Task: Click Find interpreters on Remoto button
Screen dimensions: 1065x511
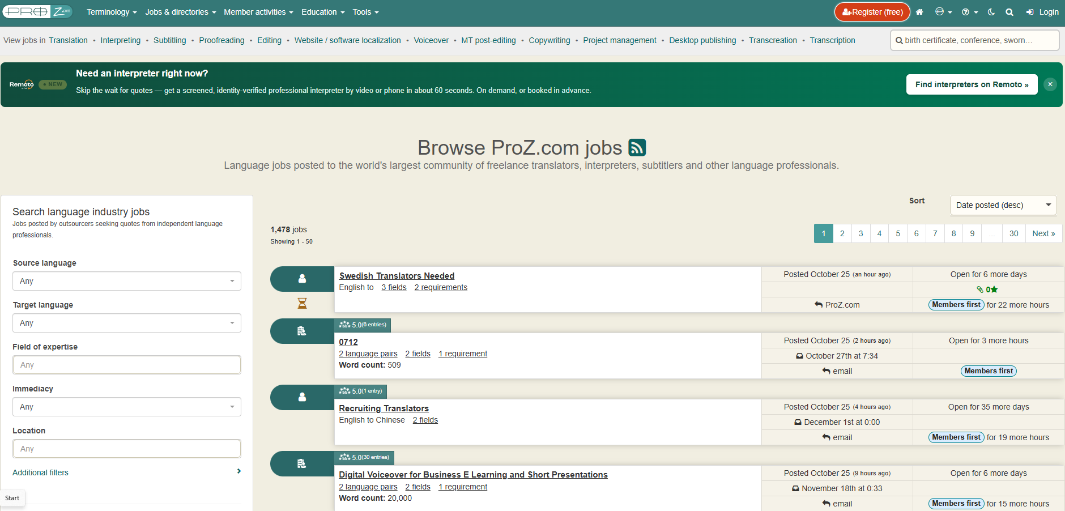Action: tap(972, 84)
